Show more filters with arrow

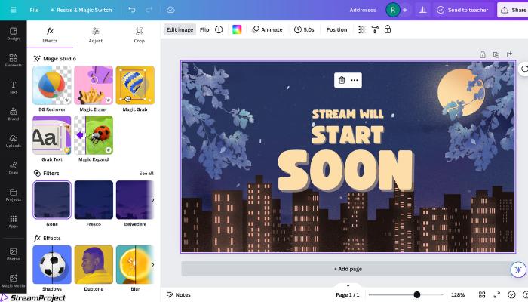point(152,200)
